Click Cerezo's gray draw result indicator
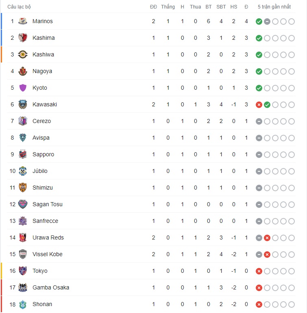Screen dimensions: 307x313 (259, 121)
